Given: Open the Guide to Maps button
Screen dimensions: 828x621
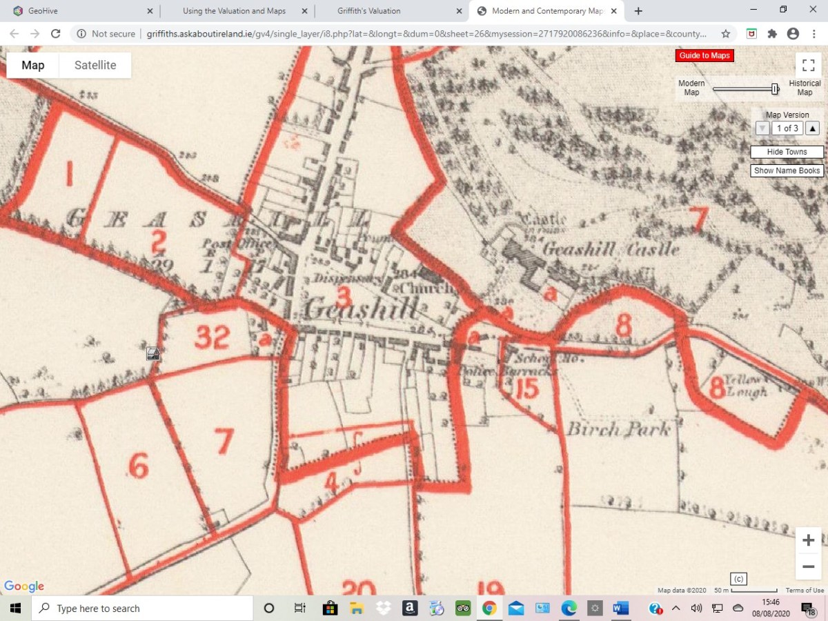Looking at the screenshot, I should click(x=704, y=55).
